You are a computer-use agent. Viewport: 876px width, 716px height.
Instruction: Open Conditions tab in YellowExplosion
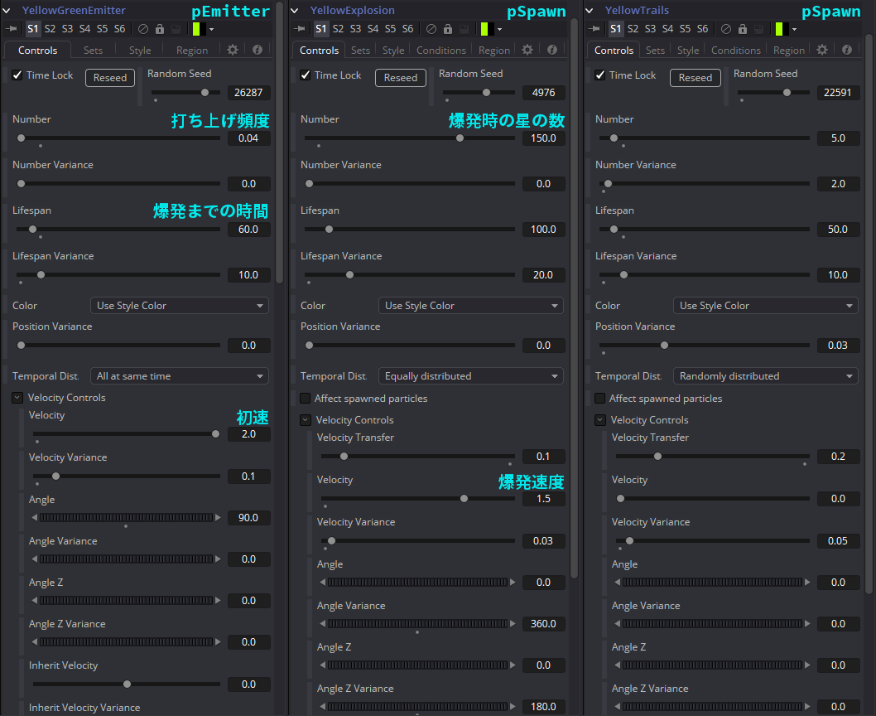440,51
